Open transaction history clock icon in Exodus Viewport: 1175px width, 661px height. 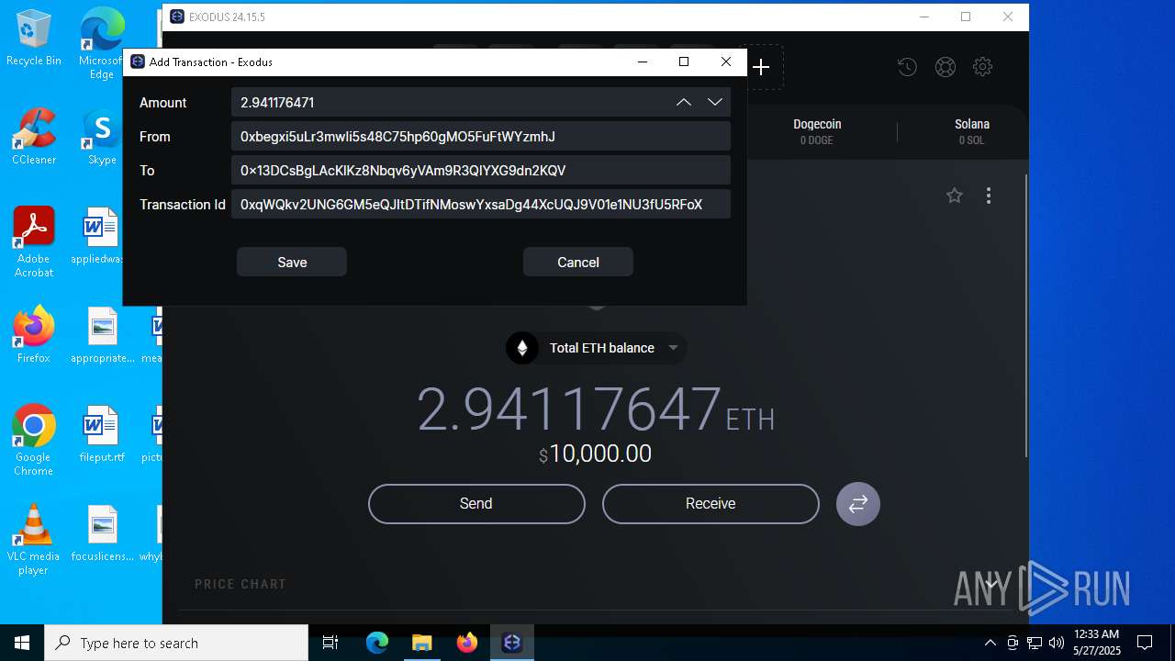pyautogui.click(x=907, y=66)
